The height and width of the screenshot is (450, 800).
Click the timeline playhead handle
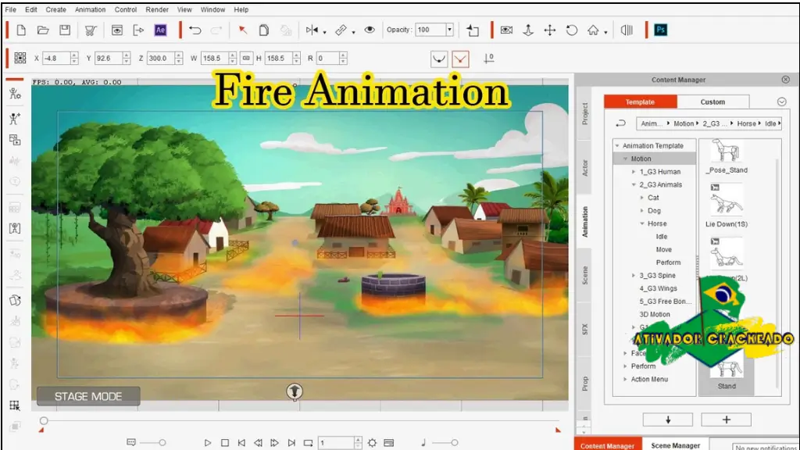tap(44, 421)
